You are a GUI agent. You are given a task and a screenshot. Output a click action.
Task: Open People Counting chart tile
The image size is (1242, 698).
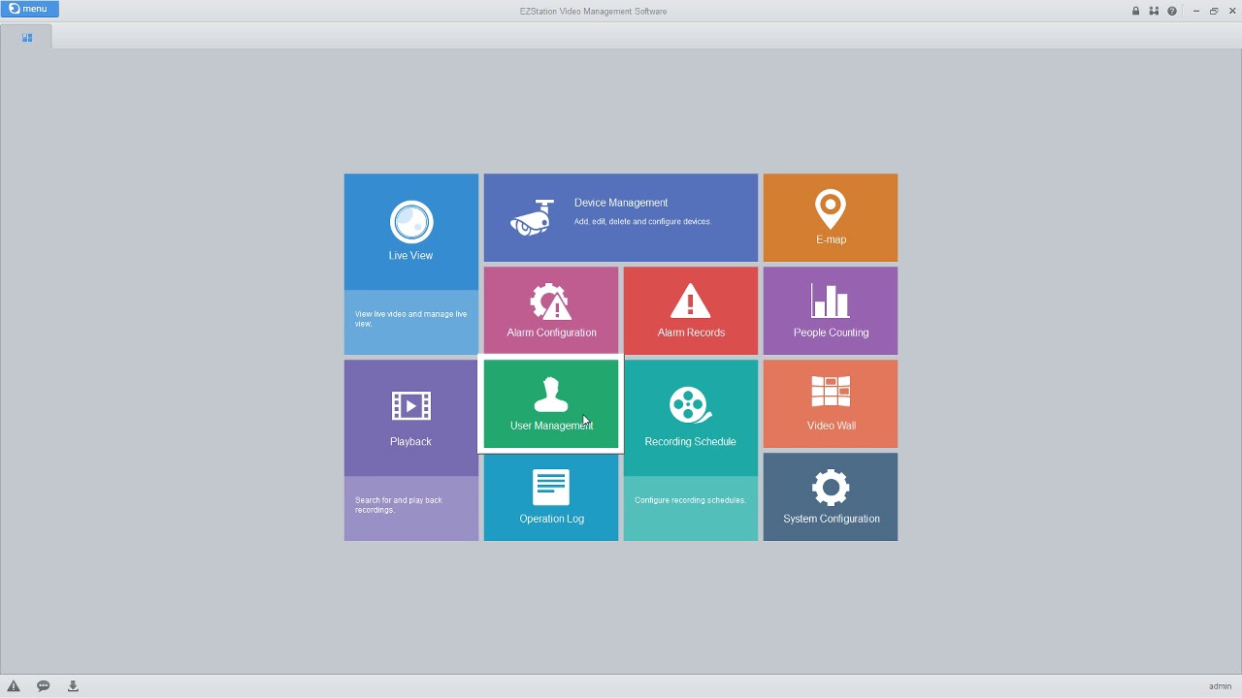tap(830, 310)
